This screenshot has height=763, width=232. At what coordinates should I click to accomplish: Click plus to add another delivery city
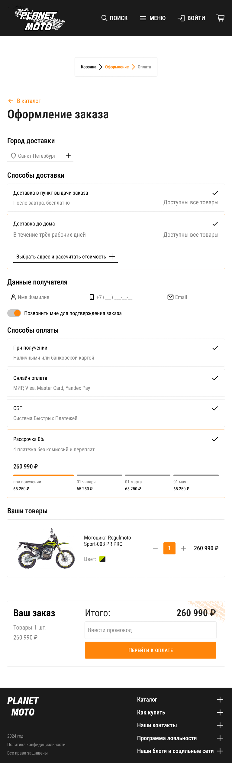(x=68, y=156)
